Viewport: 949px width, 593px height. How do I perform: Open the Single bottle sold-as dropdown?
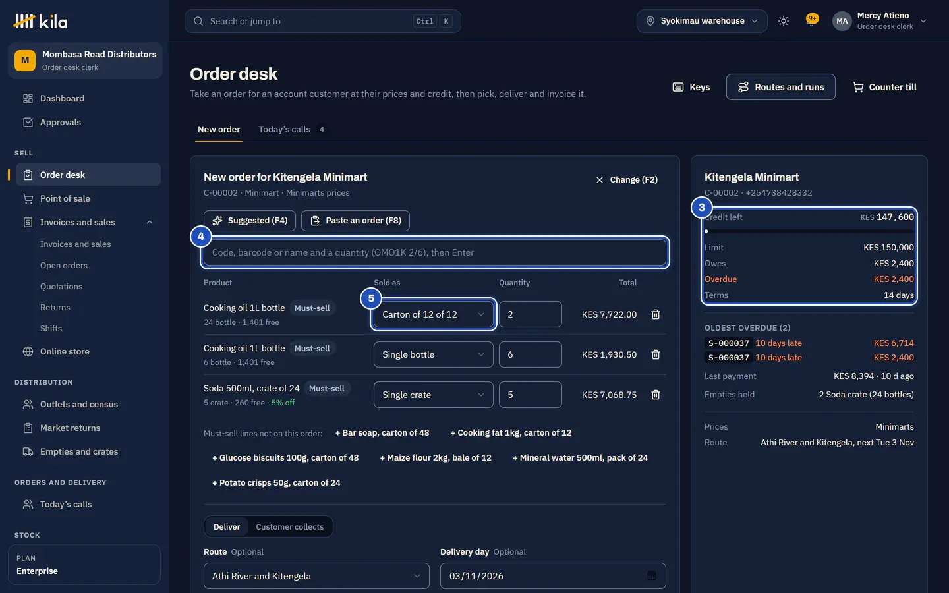coord(433,354)
